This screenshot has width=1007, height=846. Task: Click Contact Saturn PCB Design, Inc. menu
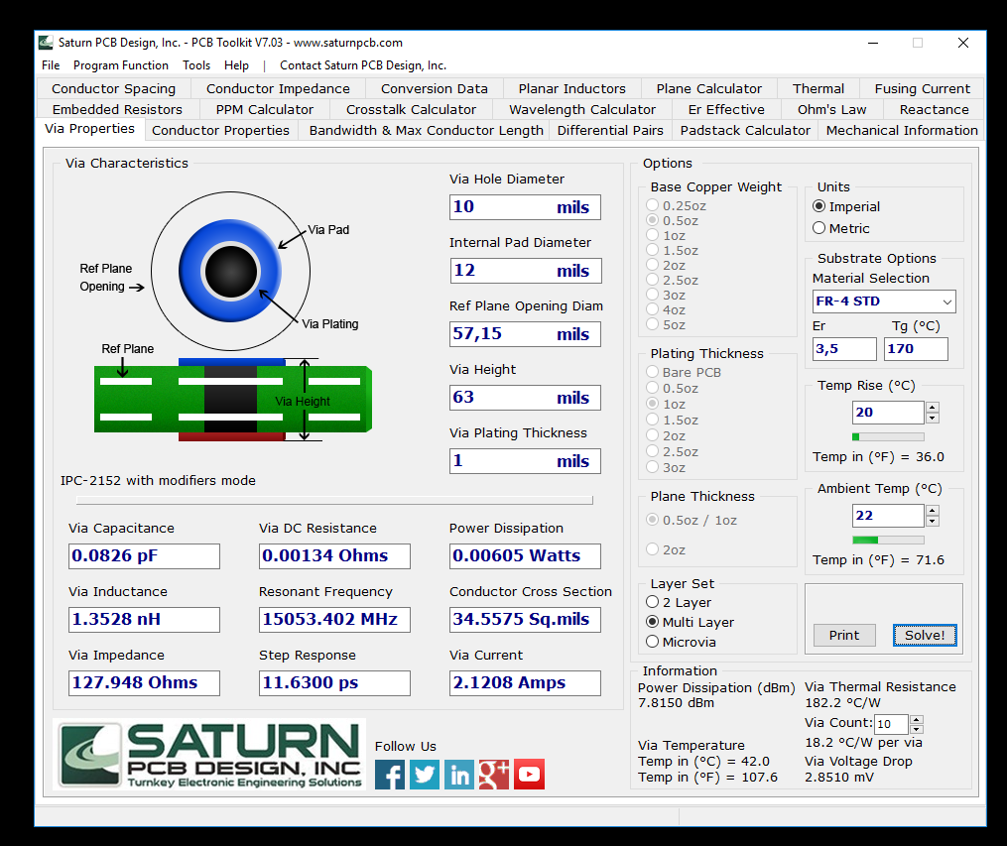(363, 65)
